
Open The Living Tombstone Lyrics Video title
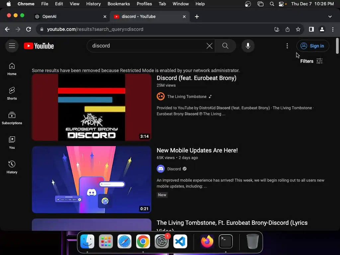(x=232, y=225)
